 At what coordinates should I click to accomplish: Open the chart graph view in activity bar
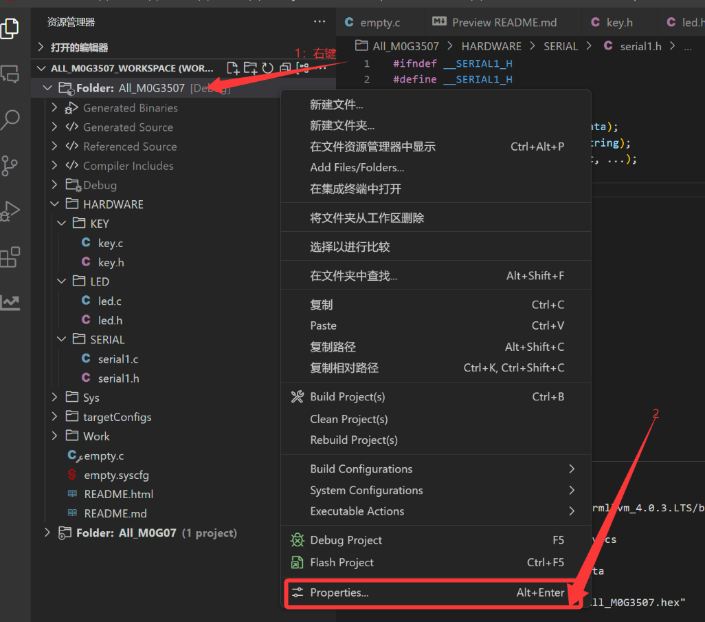point(10,302)
